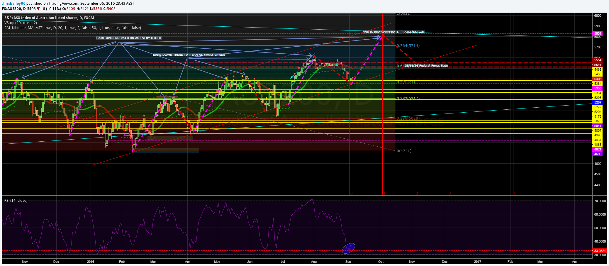The image size is (609, 266).
Task: Click the 4400 price axis label
Action: [x=598, y=185]
